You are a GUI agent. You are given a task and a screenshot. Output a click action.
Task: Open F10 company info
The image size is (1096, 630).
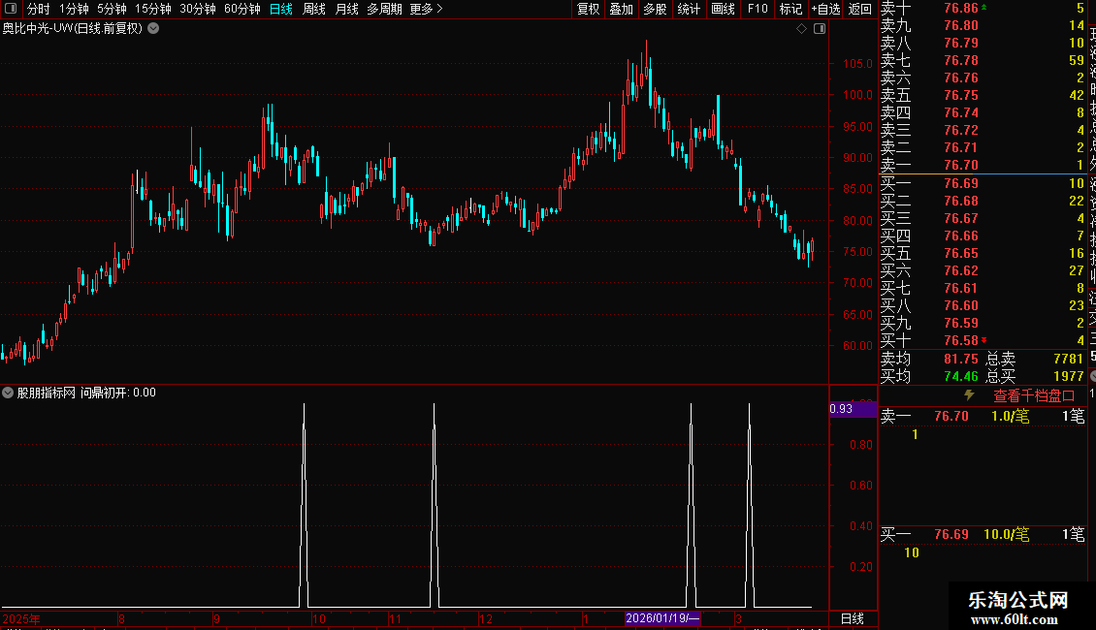coord(757,9)
